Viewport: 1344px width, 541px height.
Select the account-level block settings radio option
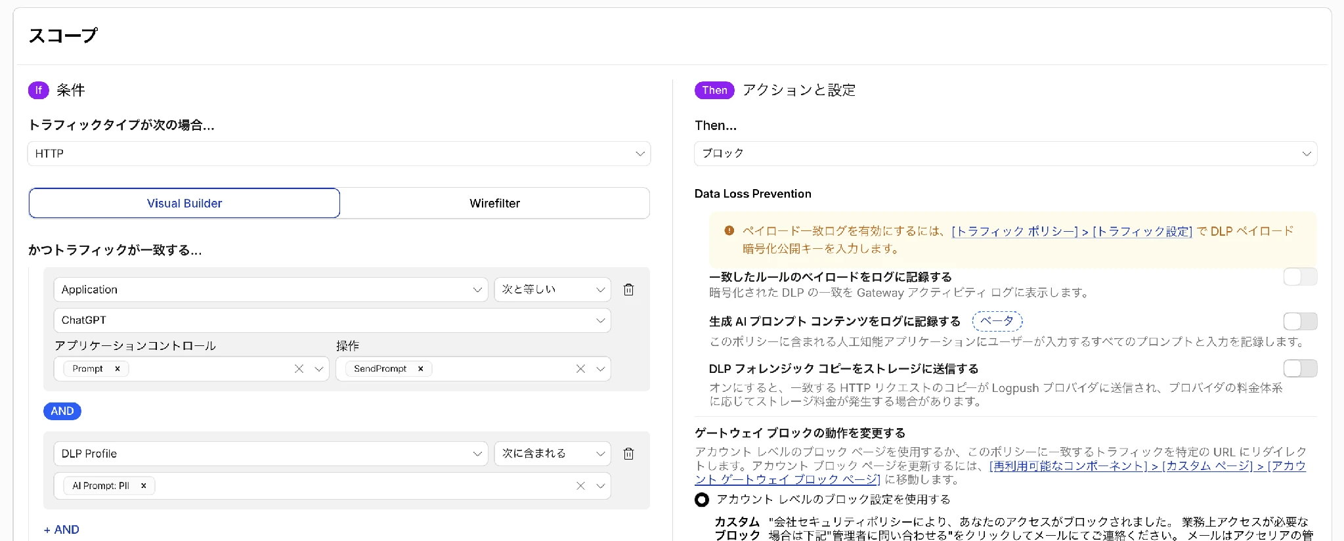(x=702, y=500)
